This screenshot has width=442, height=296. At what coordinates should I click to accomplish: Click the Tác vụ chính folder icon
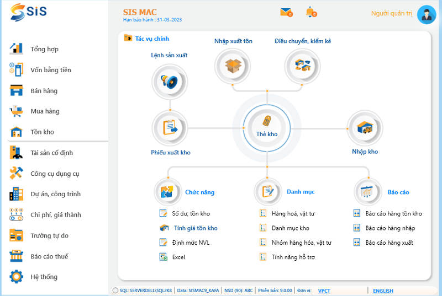(128, 37)
